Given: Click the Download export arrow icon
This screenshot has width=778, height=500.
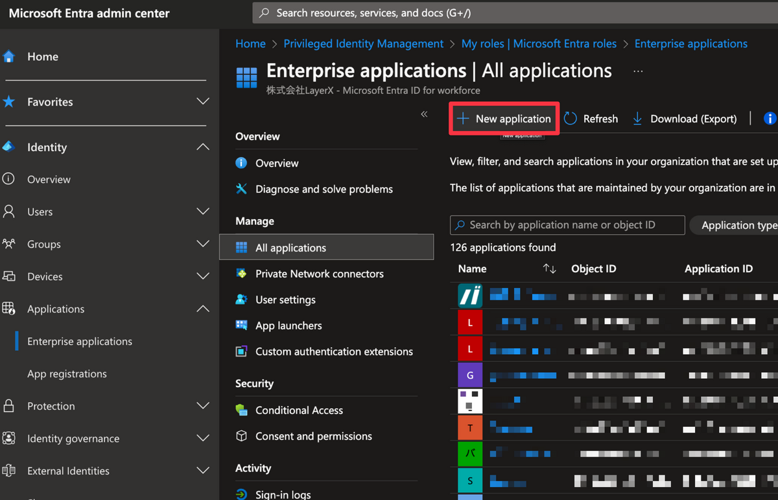Looking at the screenshot, I should click(637, 119).
